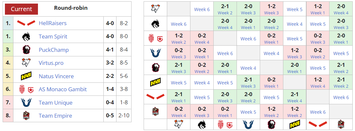Click AS Monaco Gambit logo in standings list
Screen dimensions: 355x131
point(26,89)
